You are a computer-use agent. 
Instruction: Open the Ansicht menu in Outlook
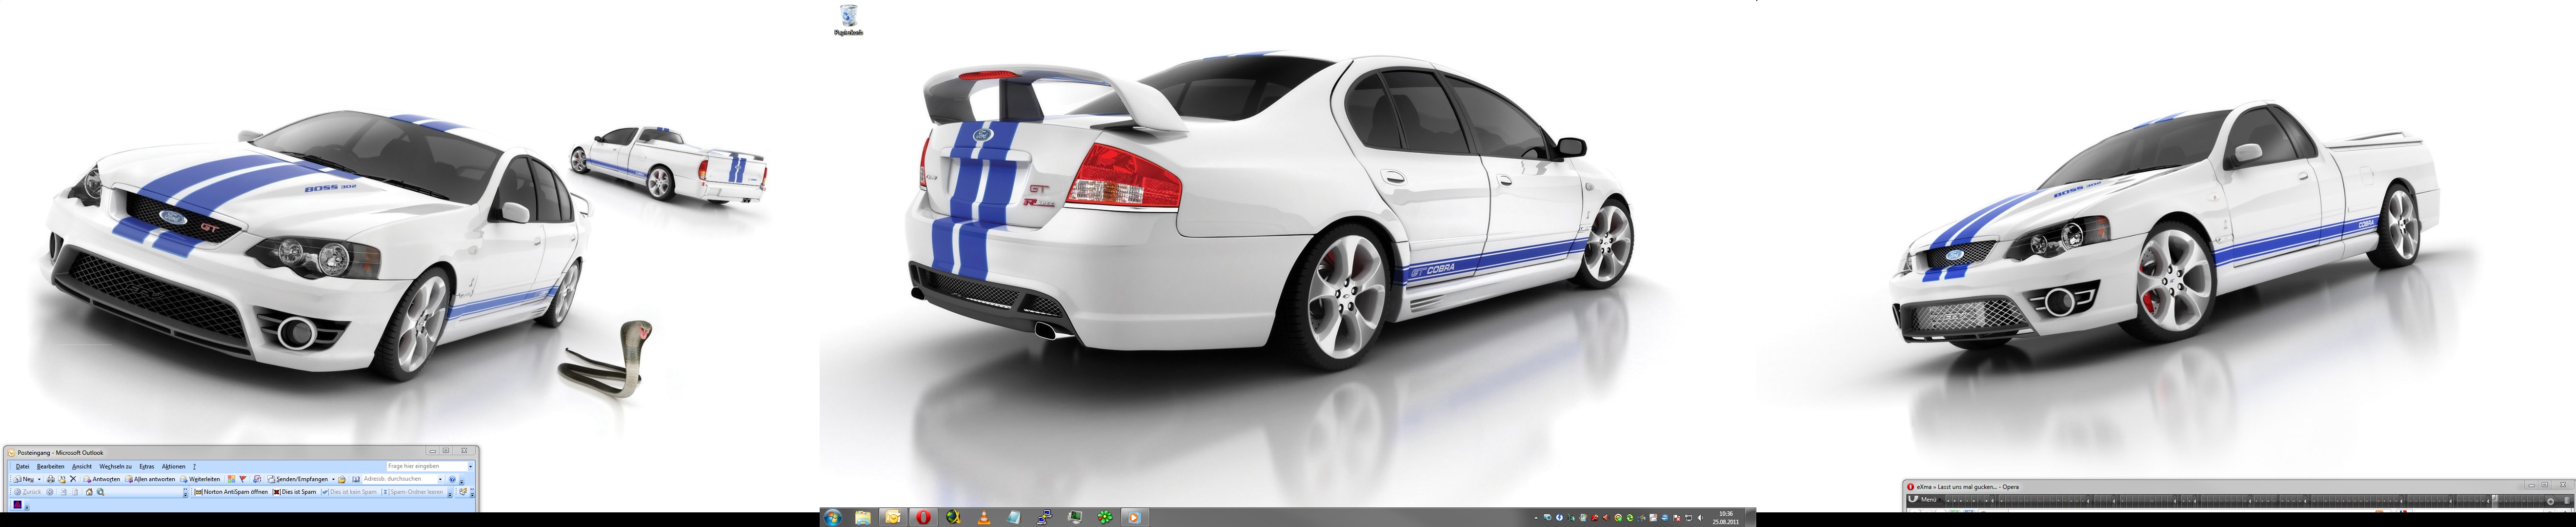82,467
